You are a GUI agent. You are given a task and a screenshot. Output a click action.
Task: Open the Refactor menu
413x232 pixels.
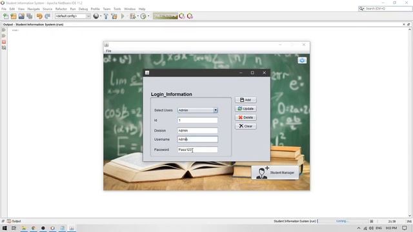pyautogui.click(x=61, y=9)
